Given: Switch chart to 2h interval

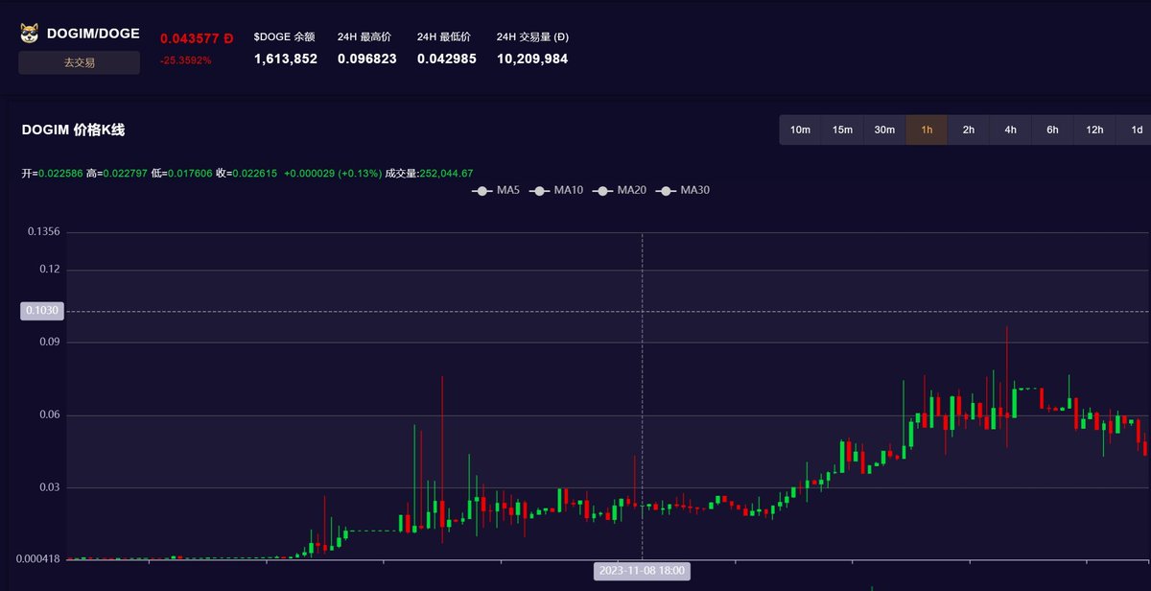Looking at the screenshot, I should 967,130.
